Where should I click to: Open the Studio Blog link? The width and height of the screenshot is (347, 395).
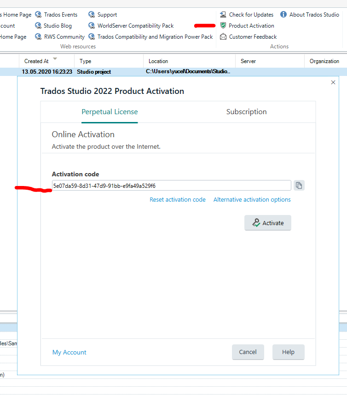point(58,26)
